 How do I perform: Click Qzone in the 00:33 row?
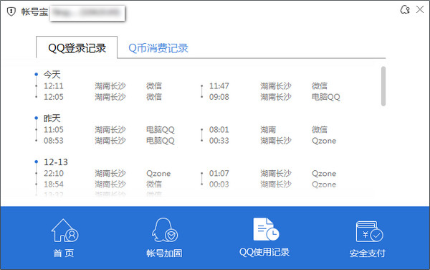(324, 141)
